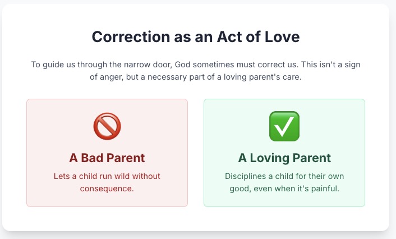Click the green checkmark icon
The width and height of the screenshot is (396, 239).
click(284, 126)
